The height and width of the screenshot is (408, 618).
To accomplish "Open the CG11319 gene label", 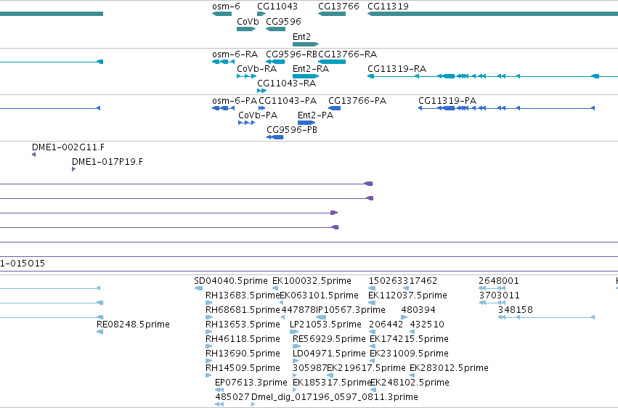I will point(388,7).
